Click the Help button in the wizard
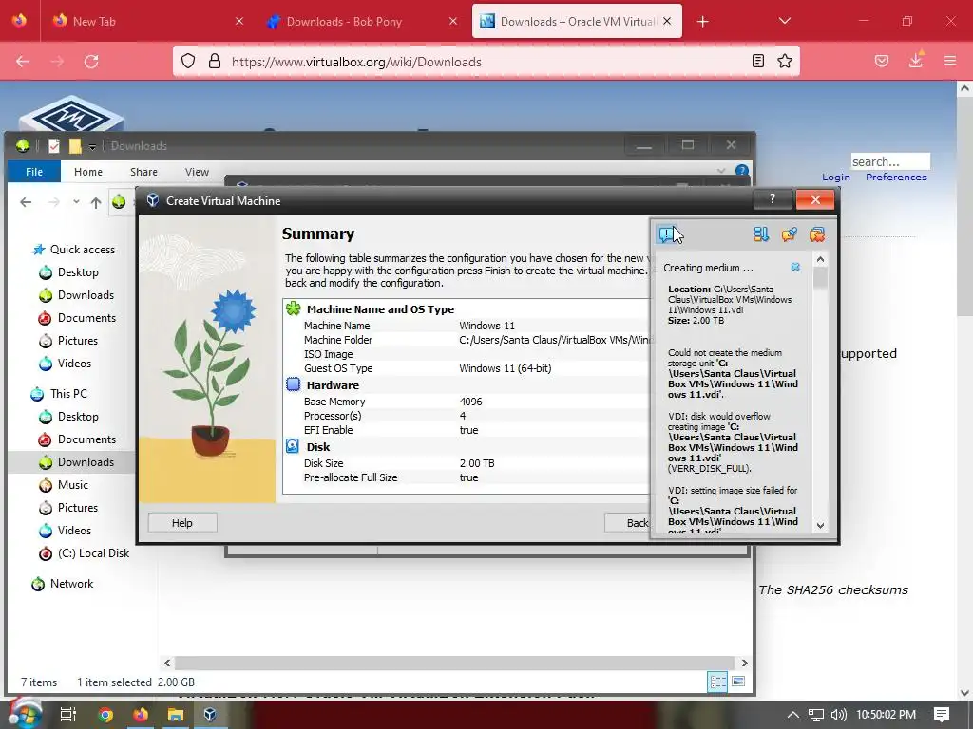 tap(182, 523)
